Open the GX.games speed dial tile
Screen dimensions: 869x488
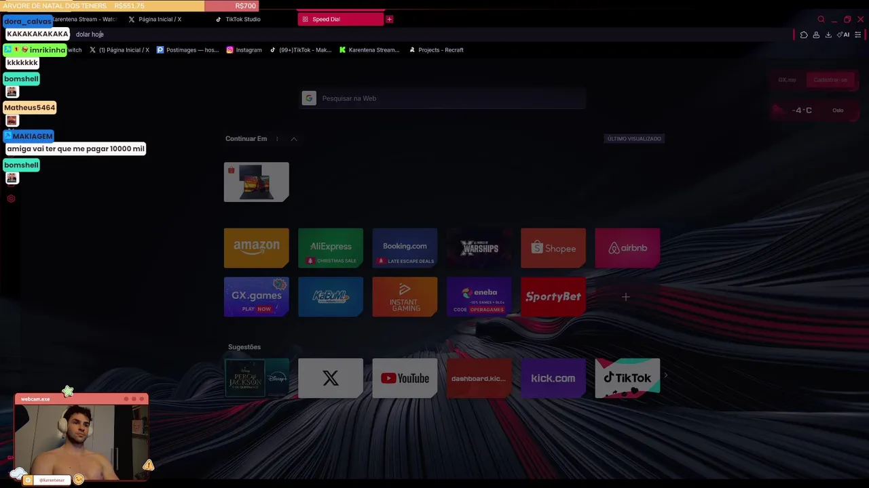coord(256,297)
